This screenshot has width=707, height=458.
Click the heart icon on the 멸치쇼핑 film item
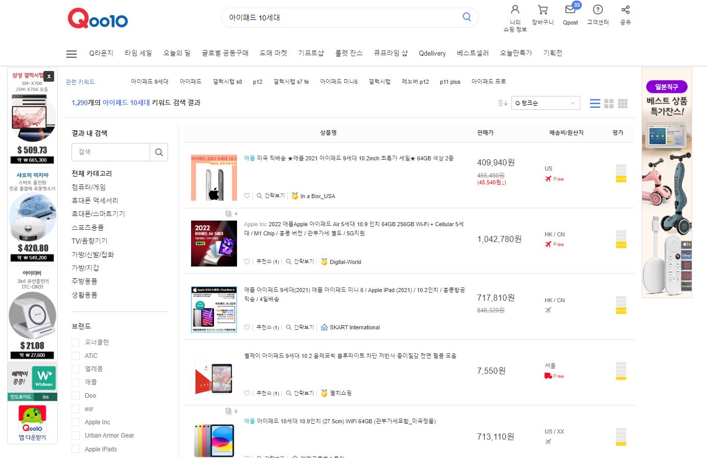click(247, 393)
